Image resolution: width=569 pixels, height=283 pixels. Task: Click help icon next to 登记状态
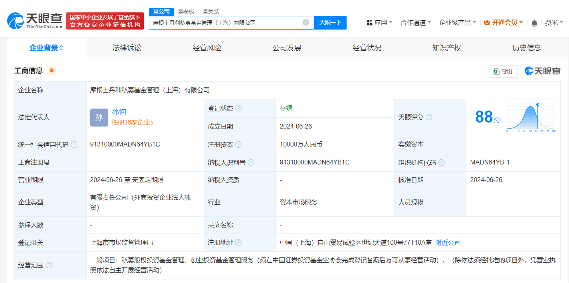[x=238, y=109]
